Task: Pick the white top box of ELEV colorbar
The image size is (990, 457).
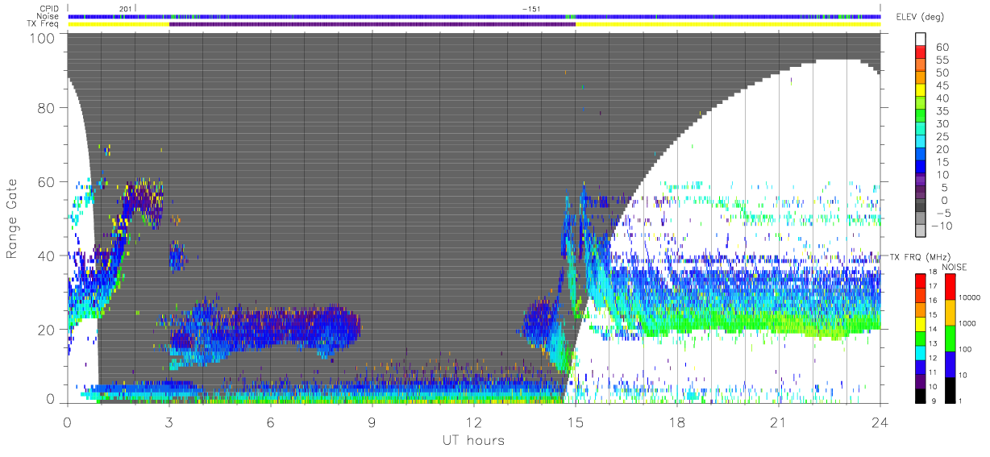Action: pos(921,39)
